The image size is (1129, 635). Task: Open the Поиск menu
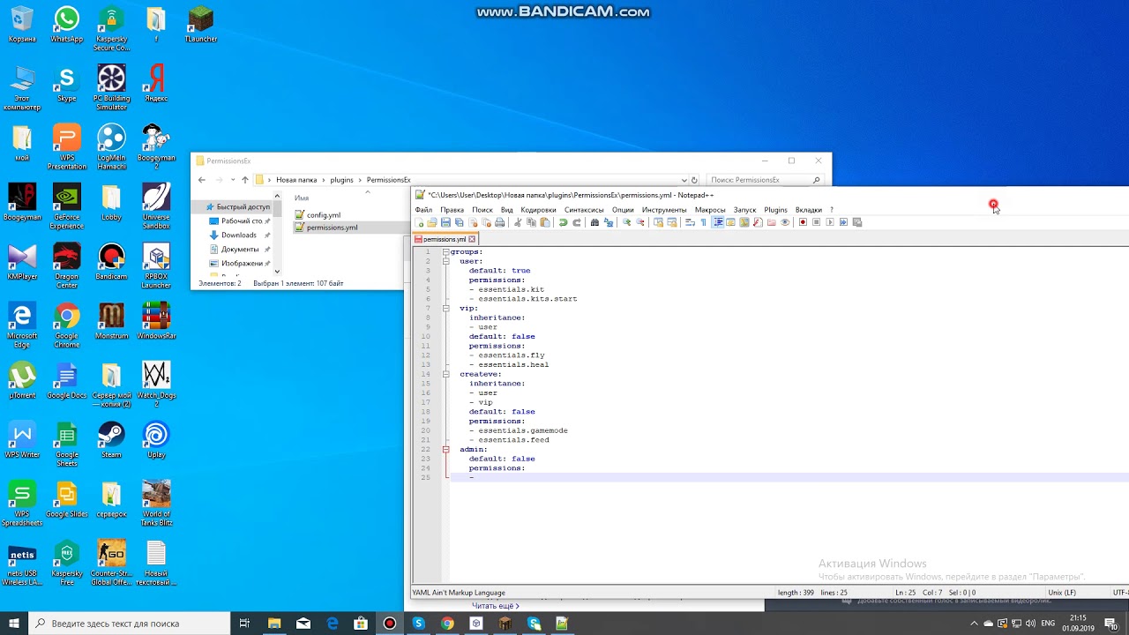(482, 210)
